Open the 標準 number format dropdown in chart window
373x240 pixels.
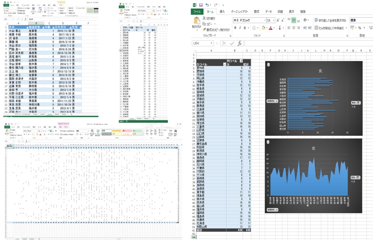[x=362, y=20]
